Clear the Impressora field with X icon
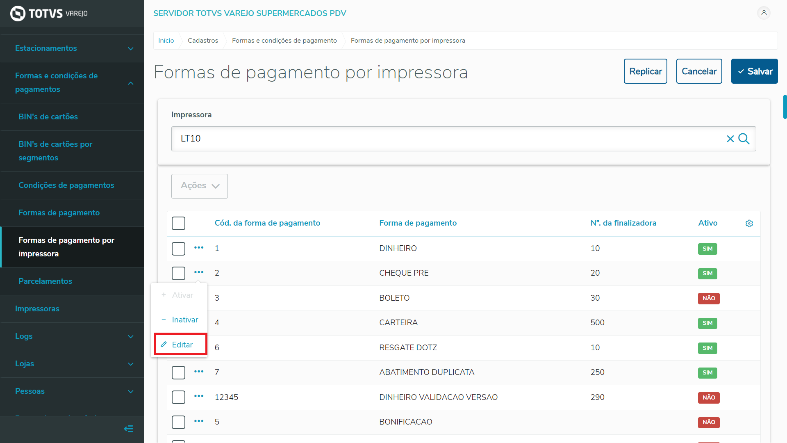This screenshot has width=787, height=443. pos(730,139)
